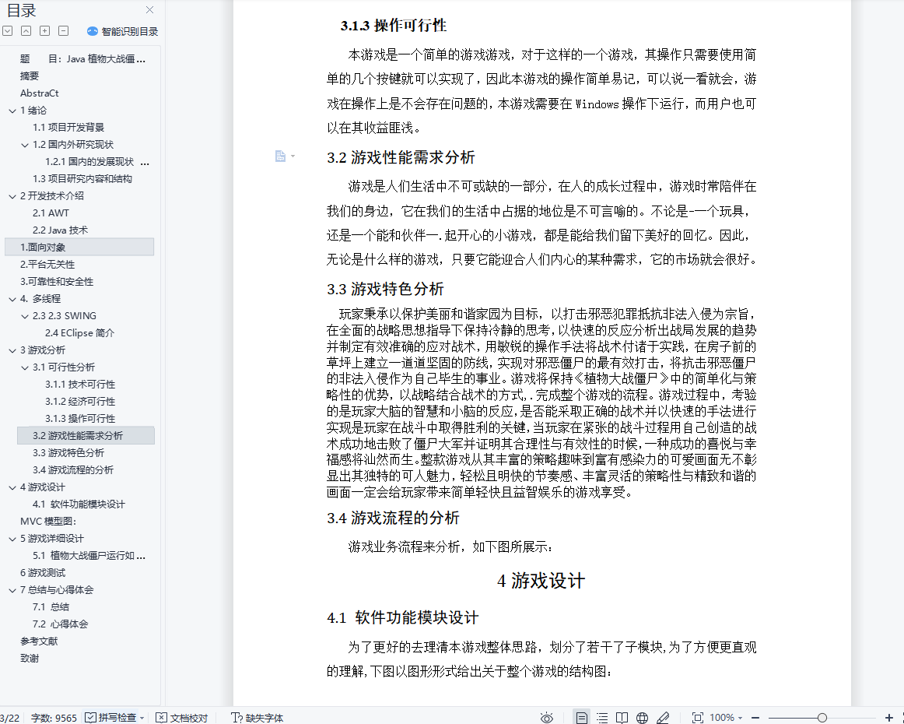This screenshot has width=904, height=724.
Task: Select 3.4 游戏流程的分析 in outline
Action: tap(73, 470)
